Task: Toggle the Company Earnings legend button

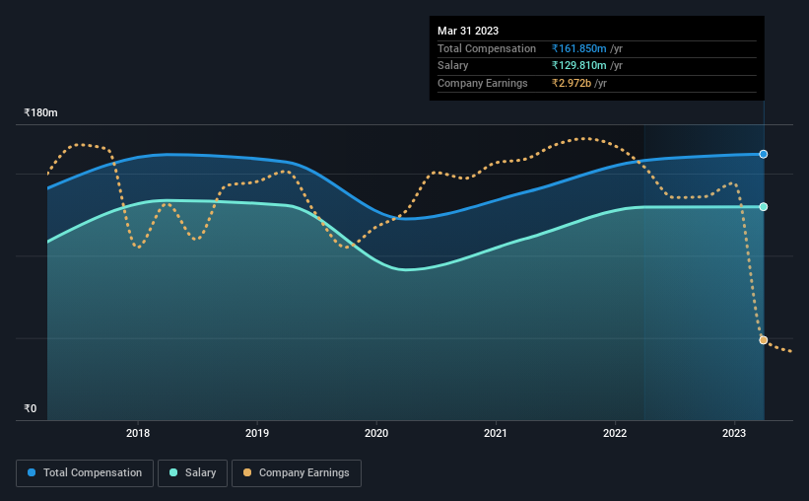Action: [x=297, y=473]
